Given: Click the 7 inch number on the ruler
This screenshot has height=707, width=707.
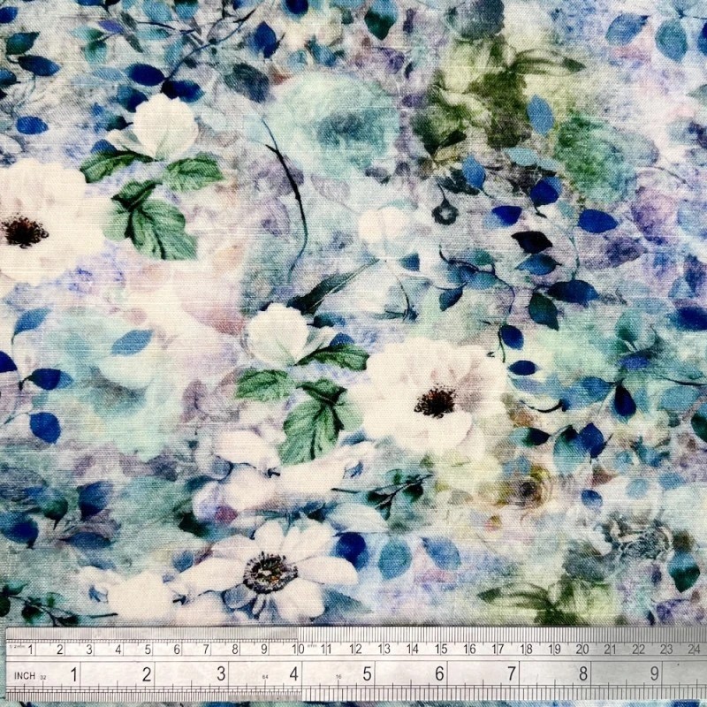Looking at the screenshot, I should pos(512,674).
